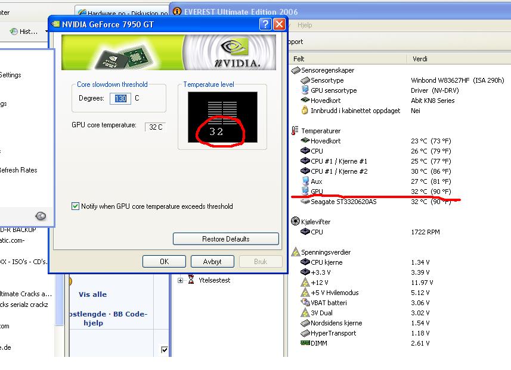511x370 pixels.
Task: Click the Ytelsestest hourglass icon
Action: [x=191, y=280]
